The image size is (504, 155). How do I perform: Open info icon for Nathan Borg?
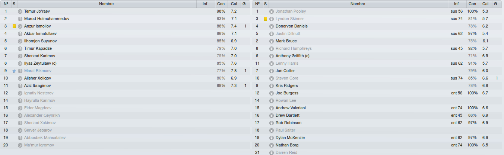(272, 145)
